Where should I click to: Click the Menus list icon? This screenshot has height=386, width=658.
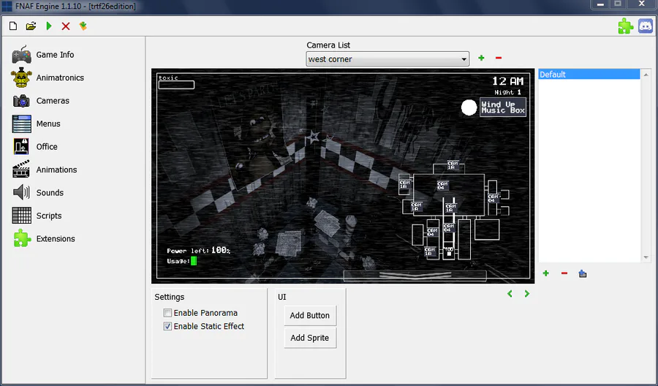tap(21, 124)
